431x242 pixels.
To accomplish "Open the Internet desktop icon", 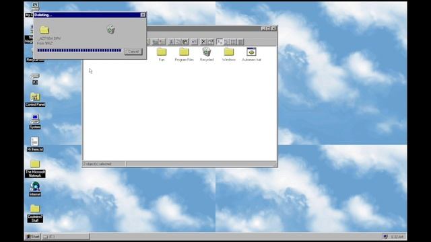I will click(x=35, y=189).
